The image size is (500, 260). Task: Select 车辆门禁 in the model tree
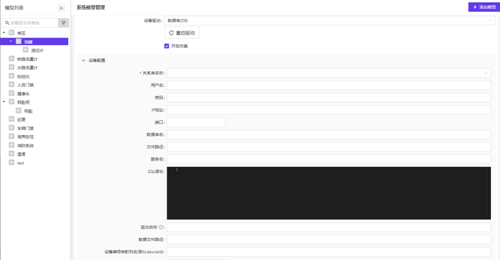tap(26, 128)
